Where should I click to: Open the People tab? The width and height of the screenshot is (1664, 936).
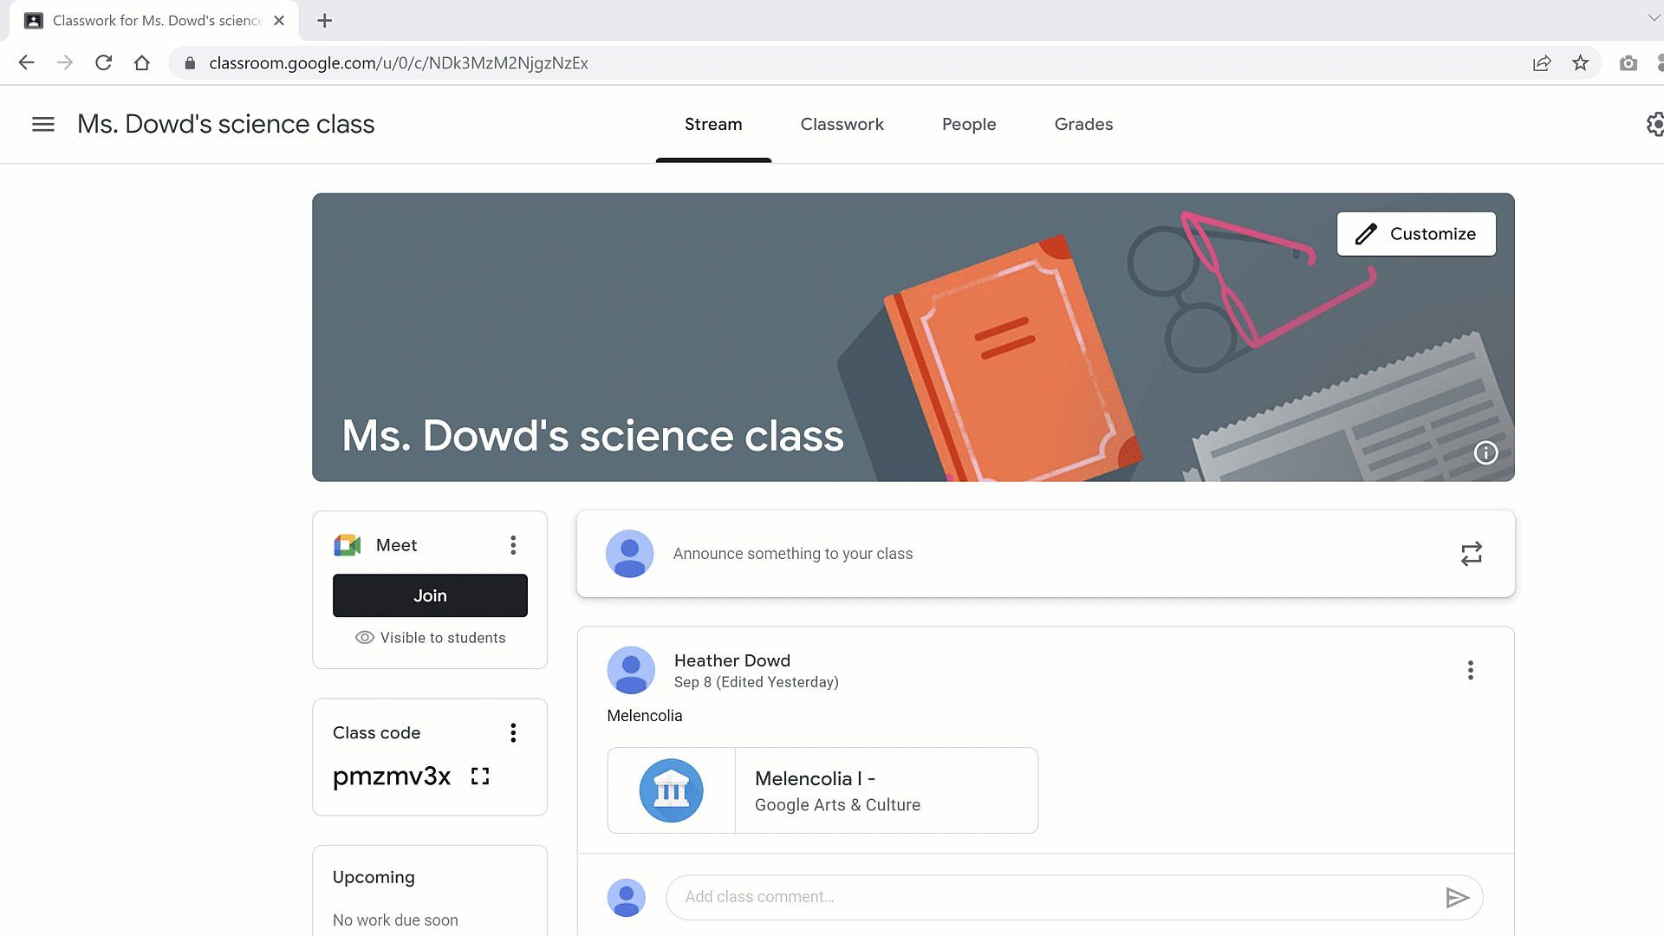coord(969,124)
